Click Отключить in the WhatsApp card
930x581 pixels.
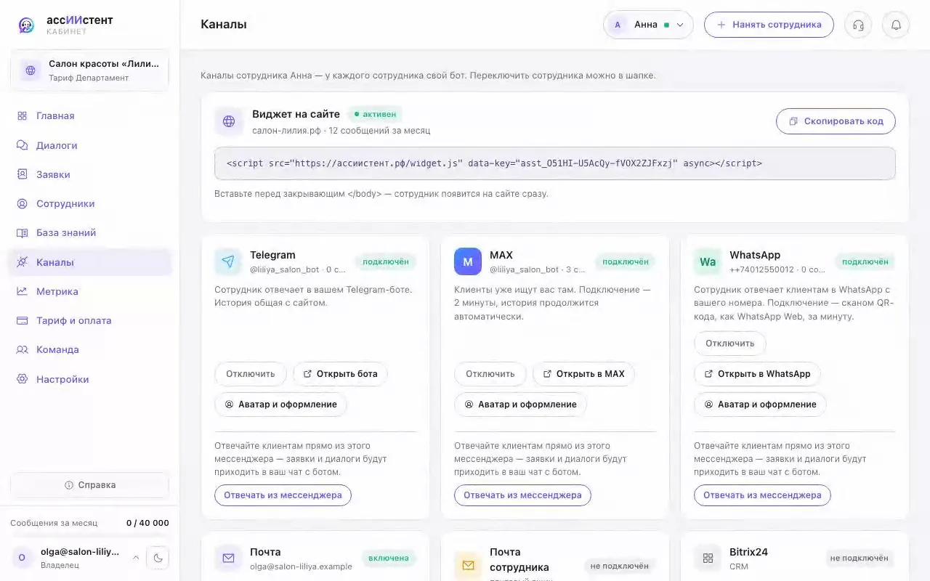(730, 344)
